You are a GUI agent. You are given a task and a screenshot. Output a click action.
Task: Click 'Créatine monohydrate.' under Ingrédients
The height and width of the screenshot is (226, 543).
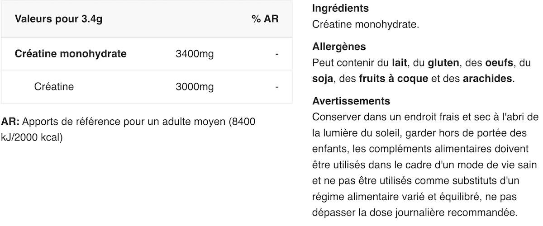click(366, 24)
